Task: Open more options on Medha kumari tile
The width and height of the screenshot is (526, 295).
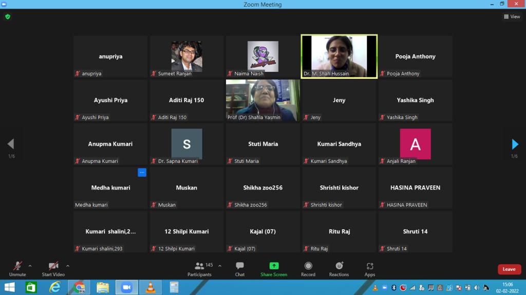Action: pyautogui.click(x=142, y=172)
